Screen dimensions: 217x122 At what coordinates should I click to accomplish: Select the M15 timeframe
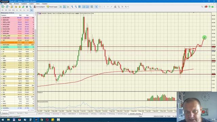pyautogui.click(x=10, y=10)
